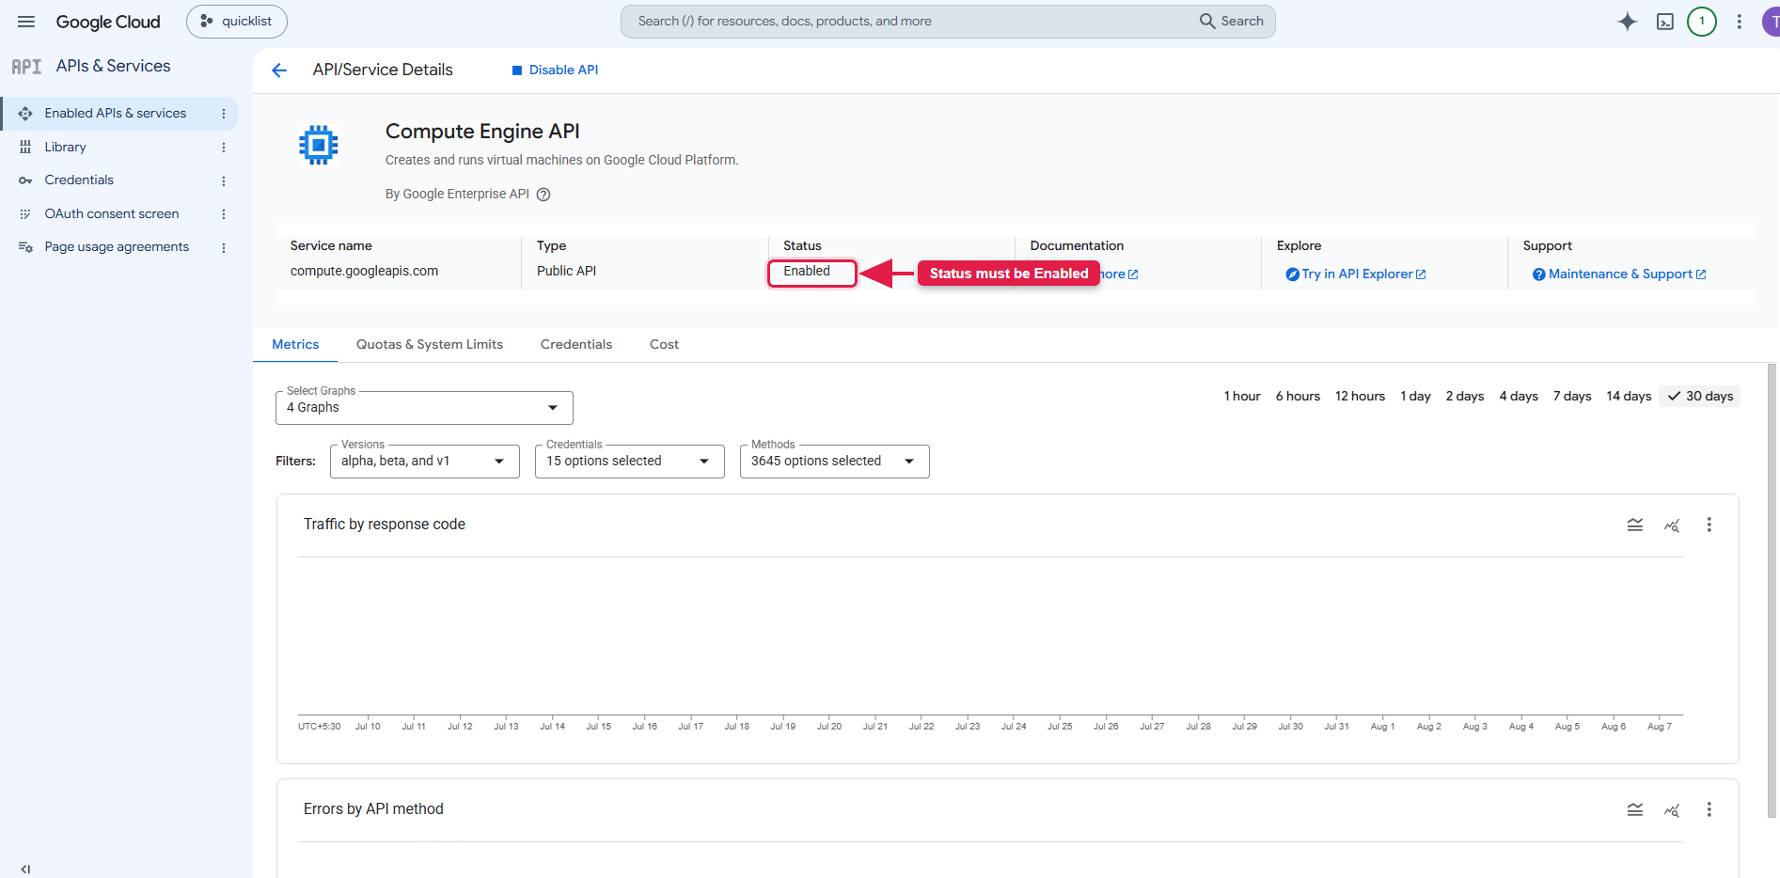Open more options for Library item

[x=224, y=148]
